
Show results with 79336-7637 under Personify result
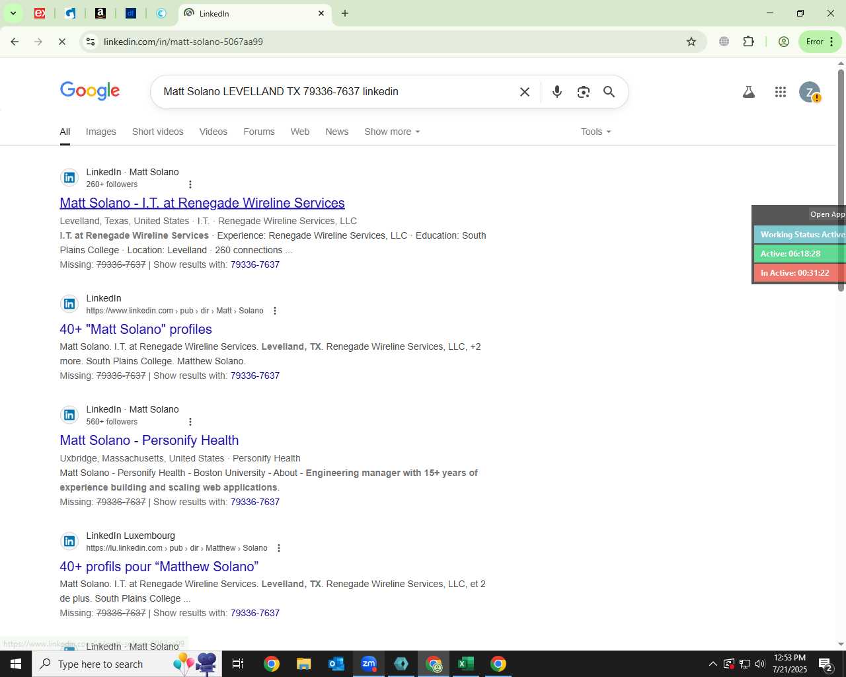[255, 502]
